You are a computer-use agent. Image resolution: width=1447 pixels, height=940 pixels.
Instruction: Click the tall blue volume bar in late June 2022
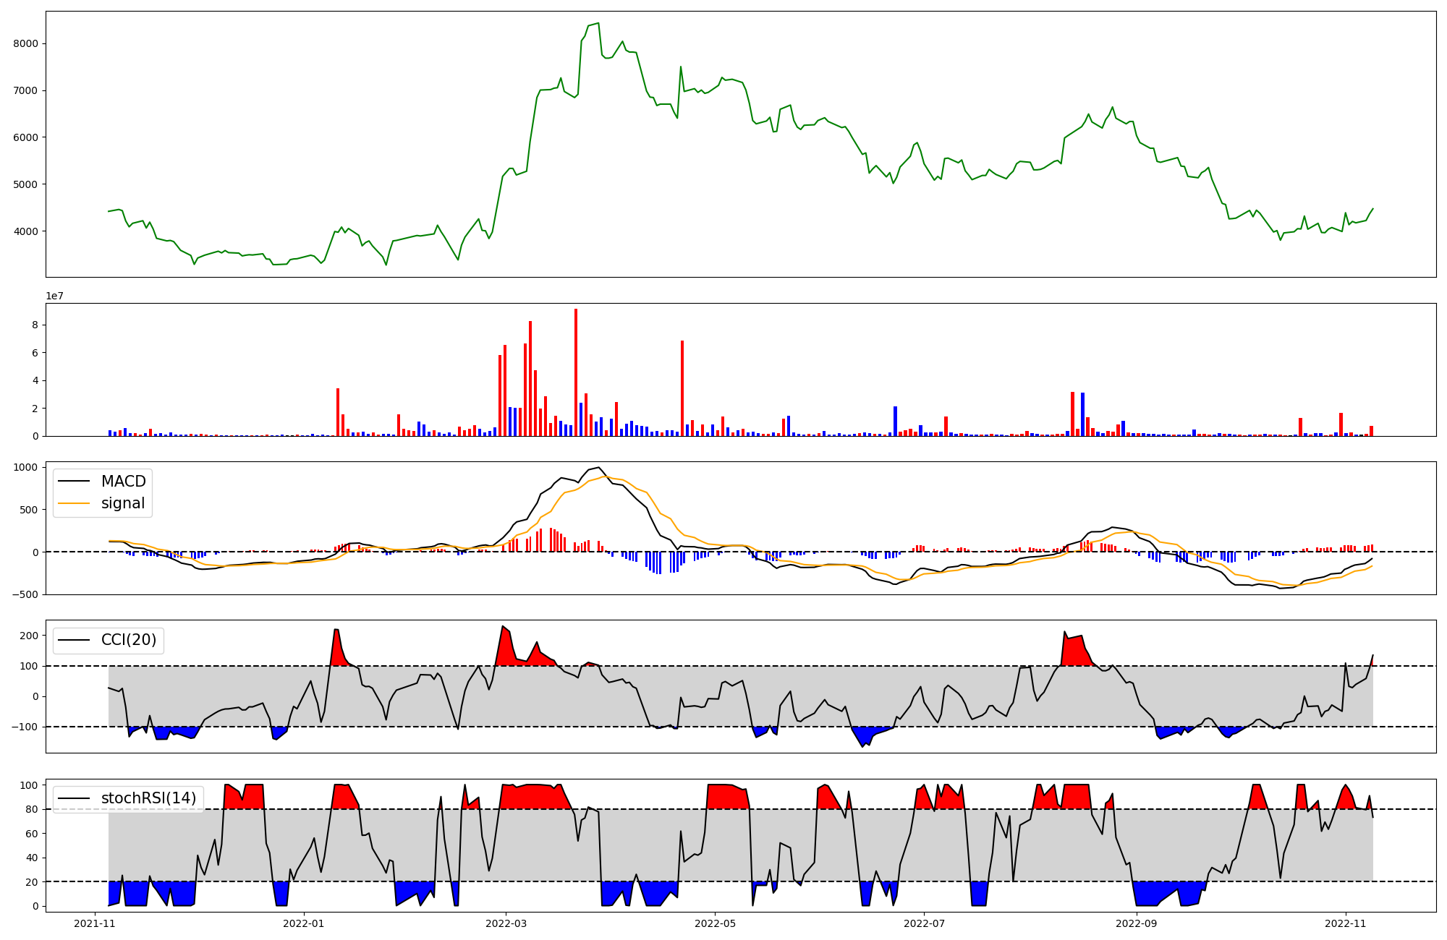coord(895,421)
